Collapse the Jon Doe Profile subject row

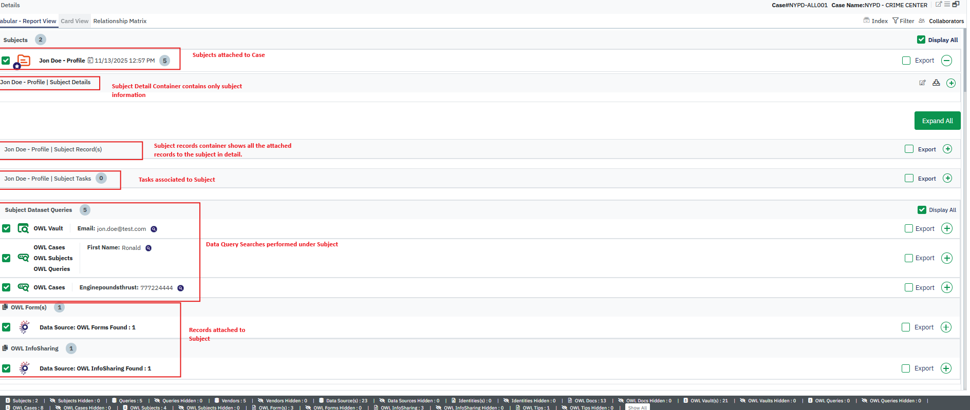946,61
